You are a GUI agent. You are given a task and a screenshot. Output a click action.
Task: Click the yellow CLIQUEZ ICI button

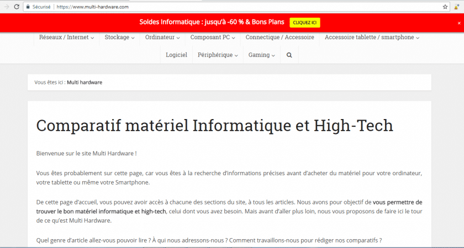coord(305,23)
